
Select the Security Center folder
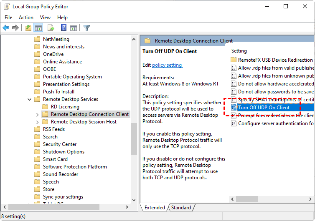pos(60,144)
